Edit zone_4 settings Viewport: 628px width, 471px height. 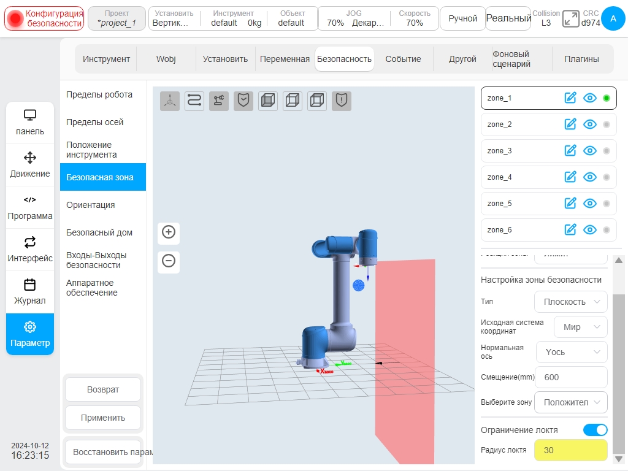point(570,177)
